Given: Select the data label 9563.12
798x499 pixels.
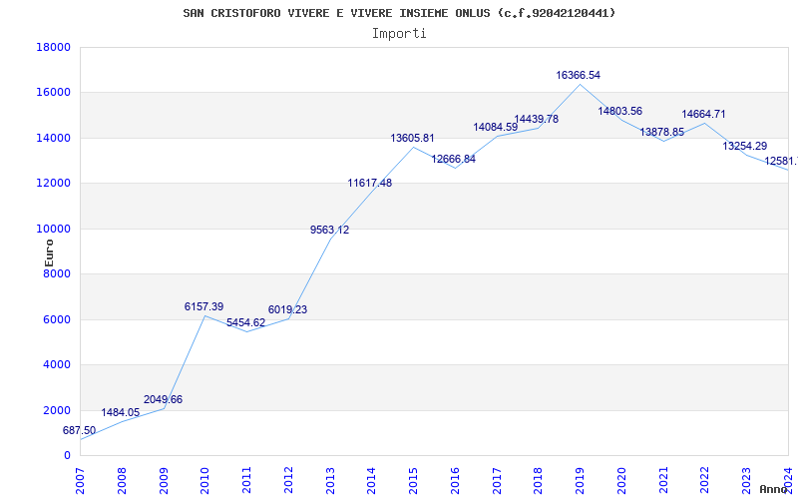Looking at the screenshot, I should point(330,231).
